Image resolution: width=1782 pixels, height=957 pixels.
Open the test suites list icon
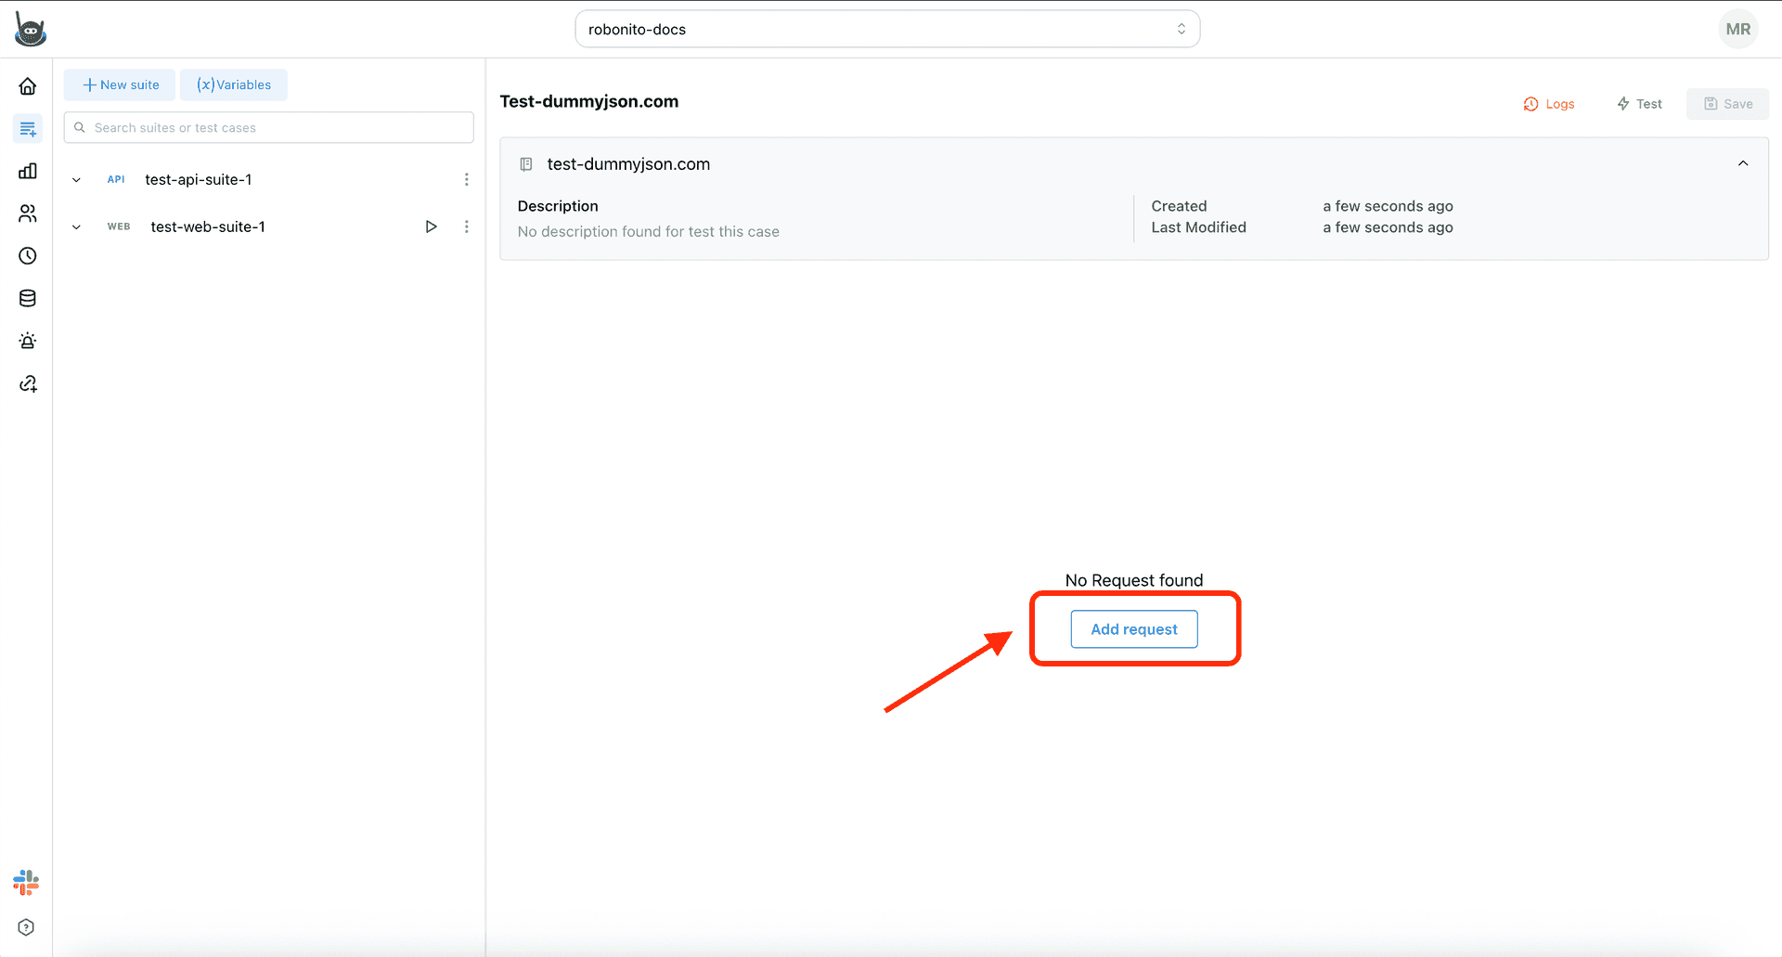click(x=28, y=129)
